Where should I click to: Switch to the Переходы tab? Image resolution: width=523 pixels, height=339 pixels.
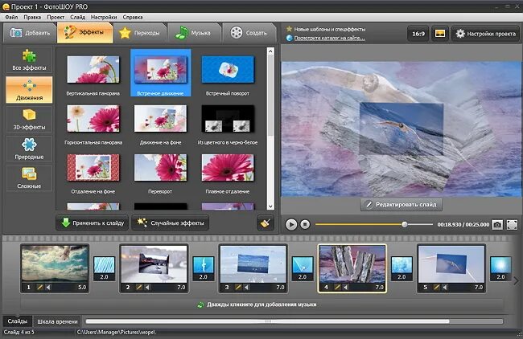[139, 33]
